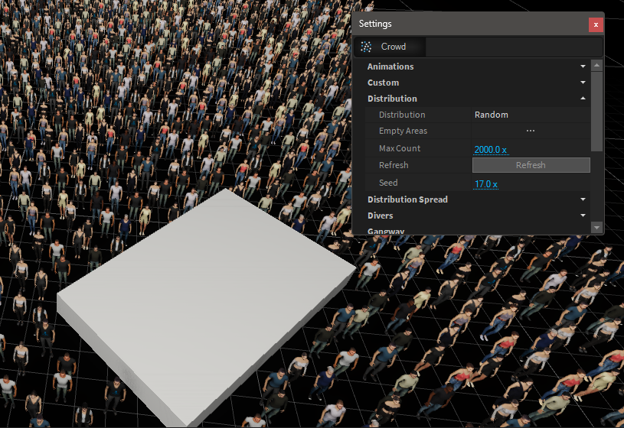624x428 pixels.
Task: Click the scrollbar down arrow in Settings
Action: [596, 227]
